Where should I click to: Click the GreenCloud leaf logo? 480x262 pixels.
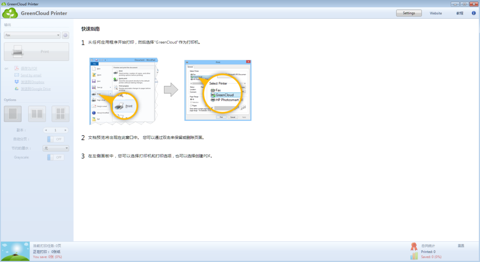tap(10, 13)
